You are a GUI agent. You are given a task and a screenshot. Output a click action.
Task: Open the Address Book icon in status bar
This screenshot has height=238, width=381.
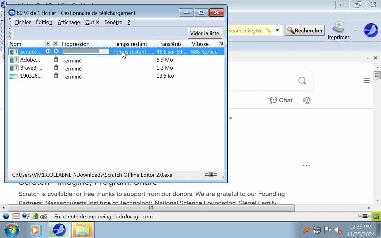35,216
